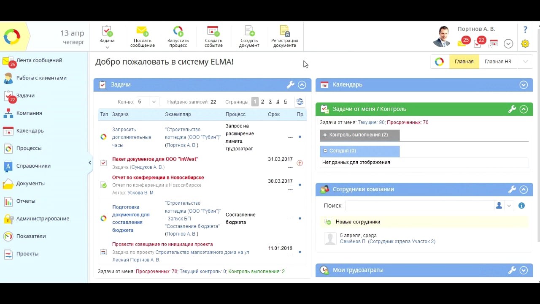Sort tasks by Срок column

[273, 114]
